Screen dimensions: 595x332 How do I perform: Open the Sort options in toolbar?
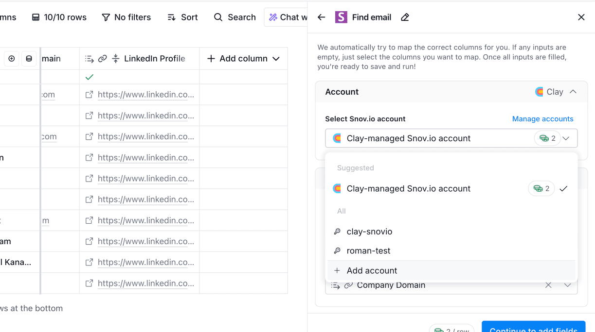[x=182, y=17]
